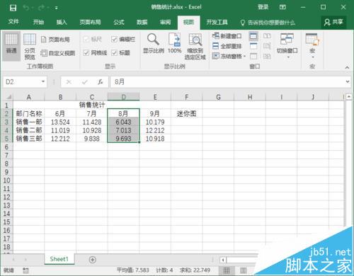Click the 新建窗口 new window button

point(227,36)
